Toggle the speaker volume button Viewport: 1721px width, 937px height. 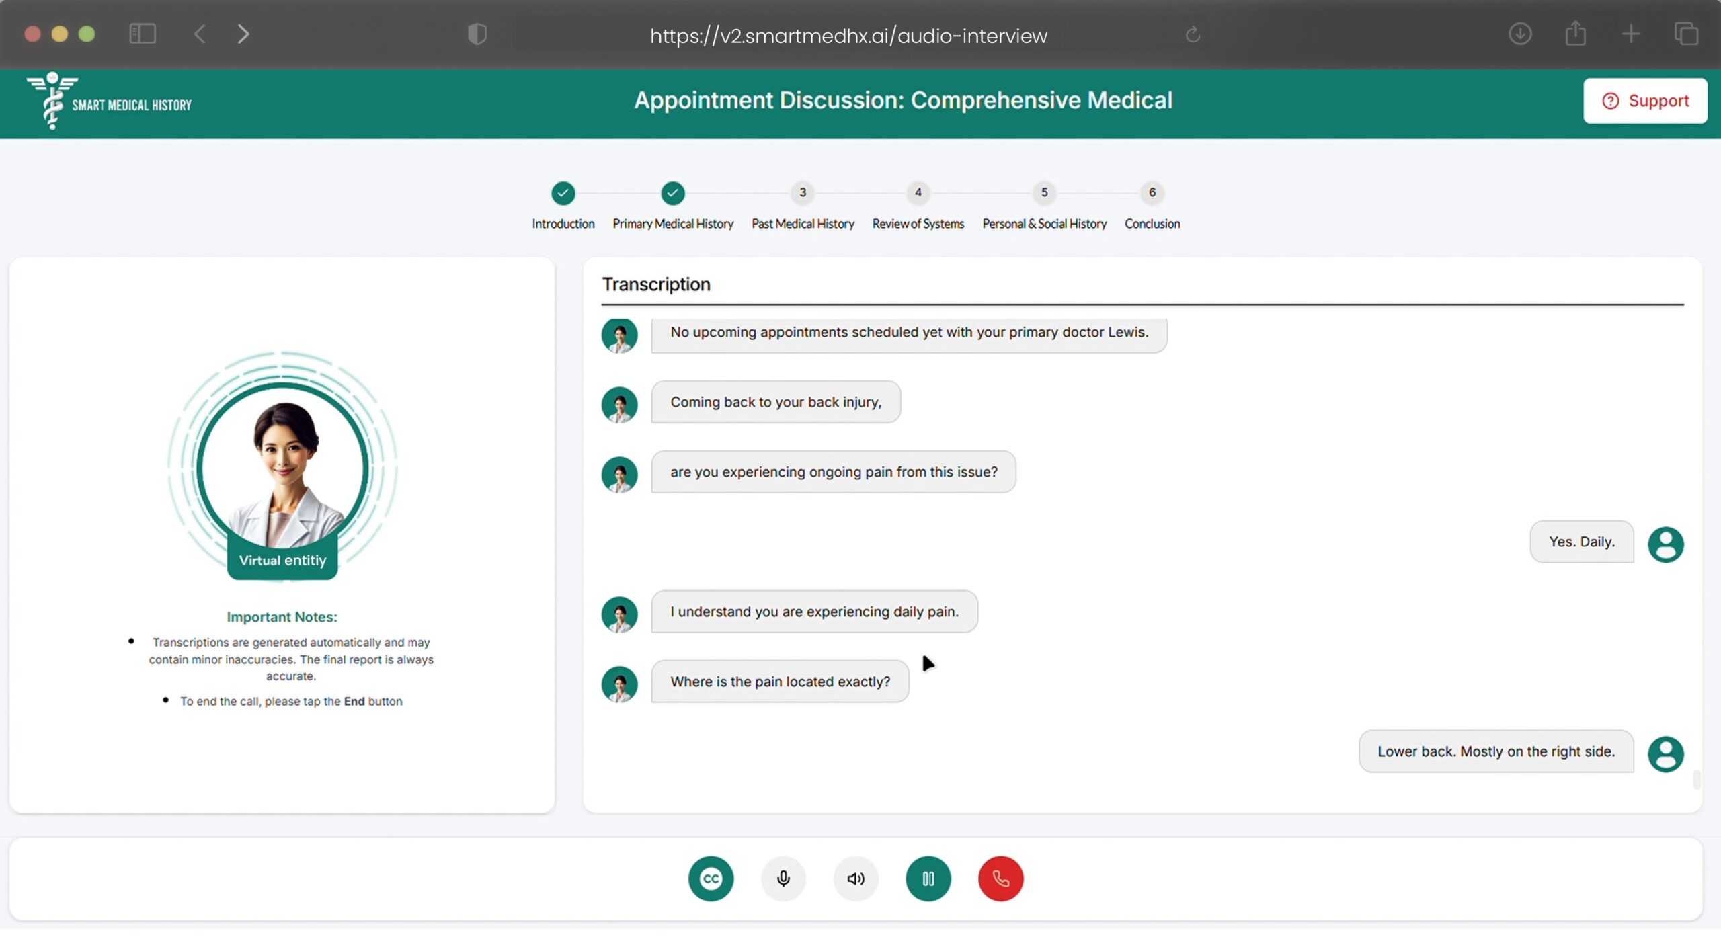point(856,878)
